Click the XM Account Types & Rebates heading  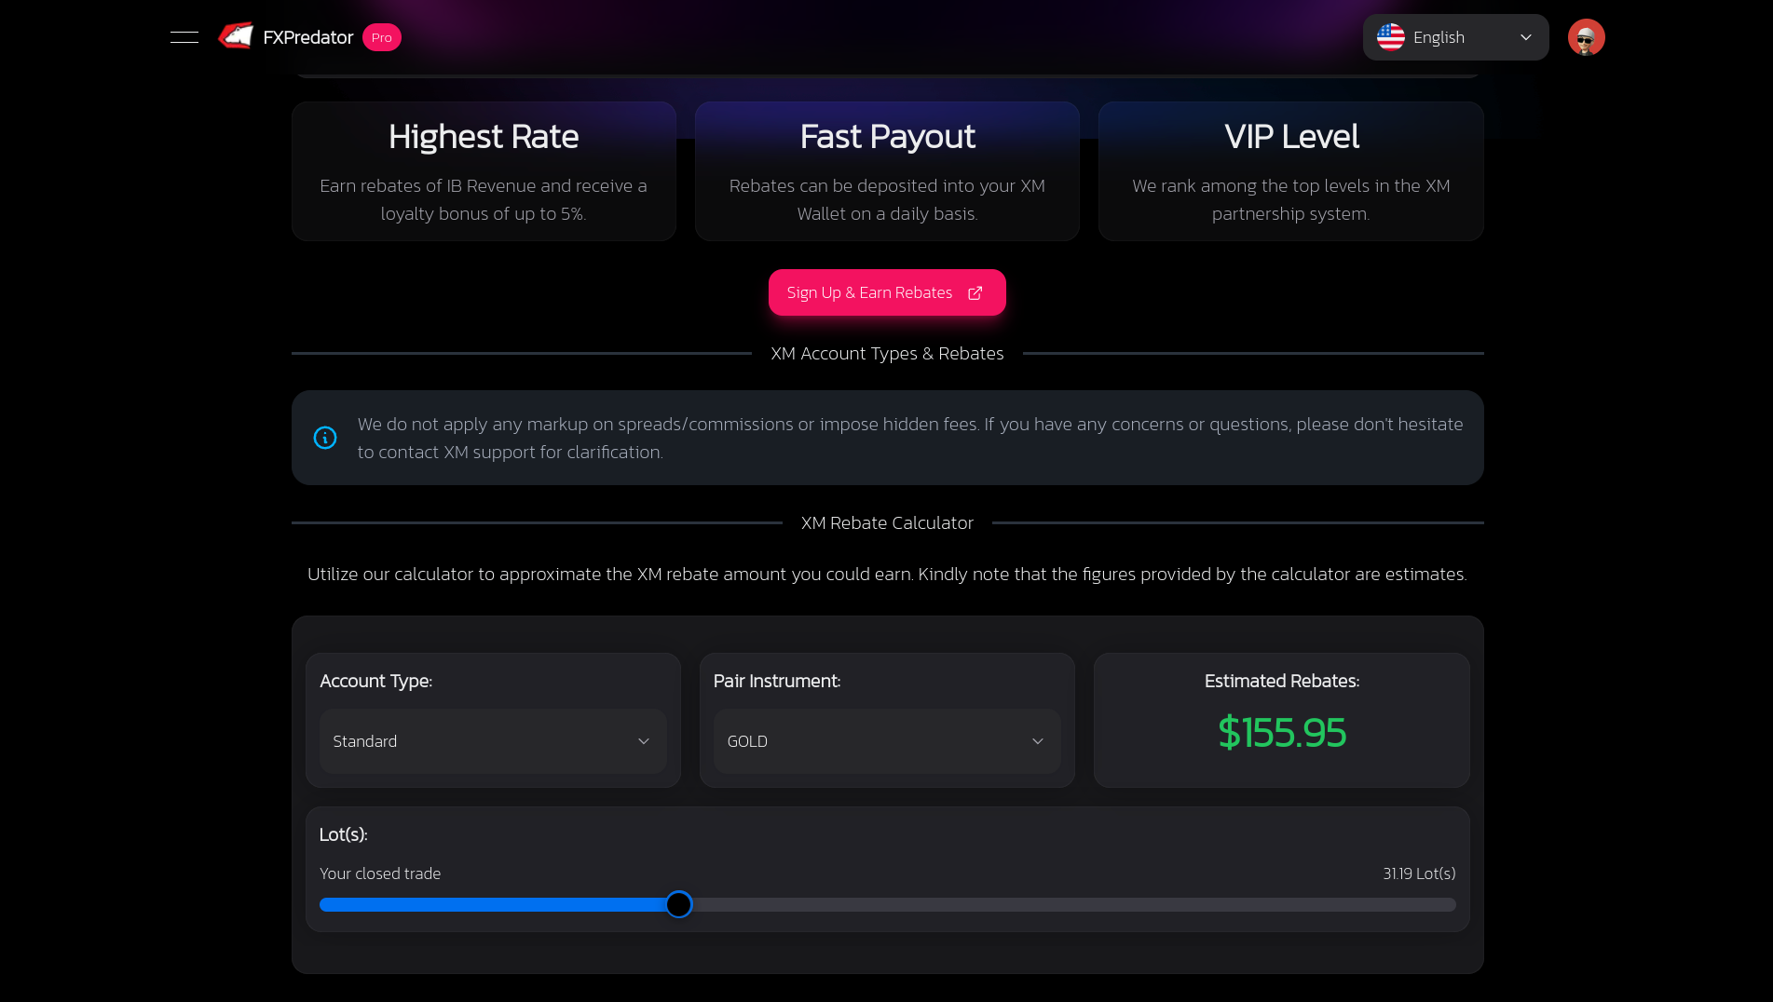tap(887, 354)
